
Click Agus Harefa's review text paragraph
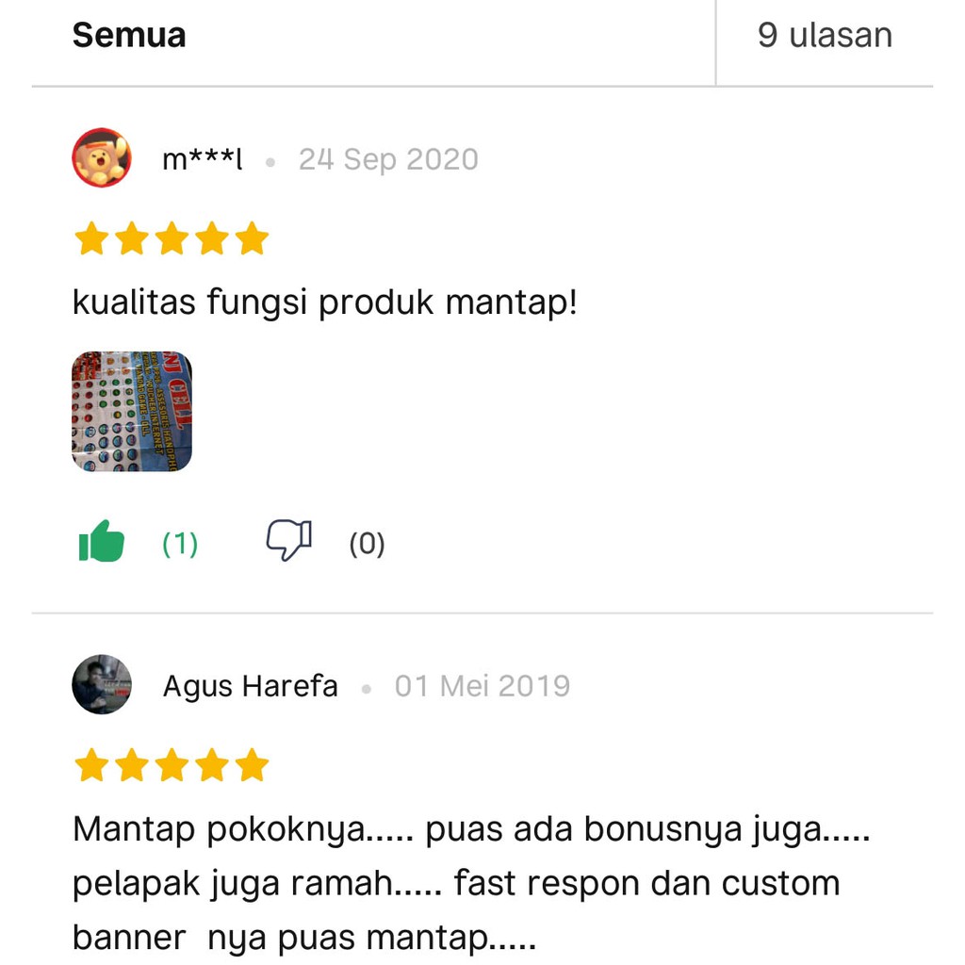[x=471, y=883]
